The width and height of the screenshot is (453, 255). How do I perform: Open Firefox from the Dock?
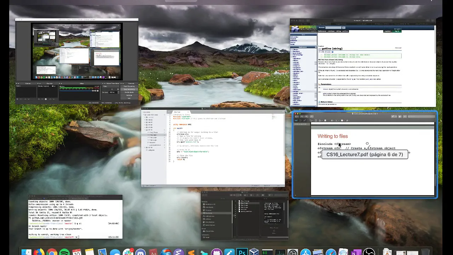[39, 253]
